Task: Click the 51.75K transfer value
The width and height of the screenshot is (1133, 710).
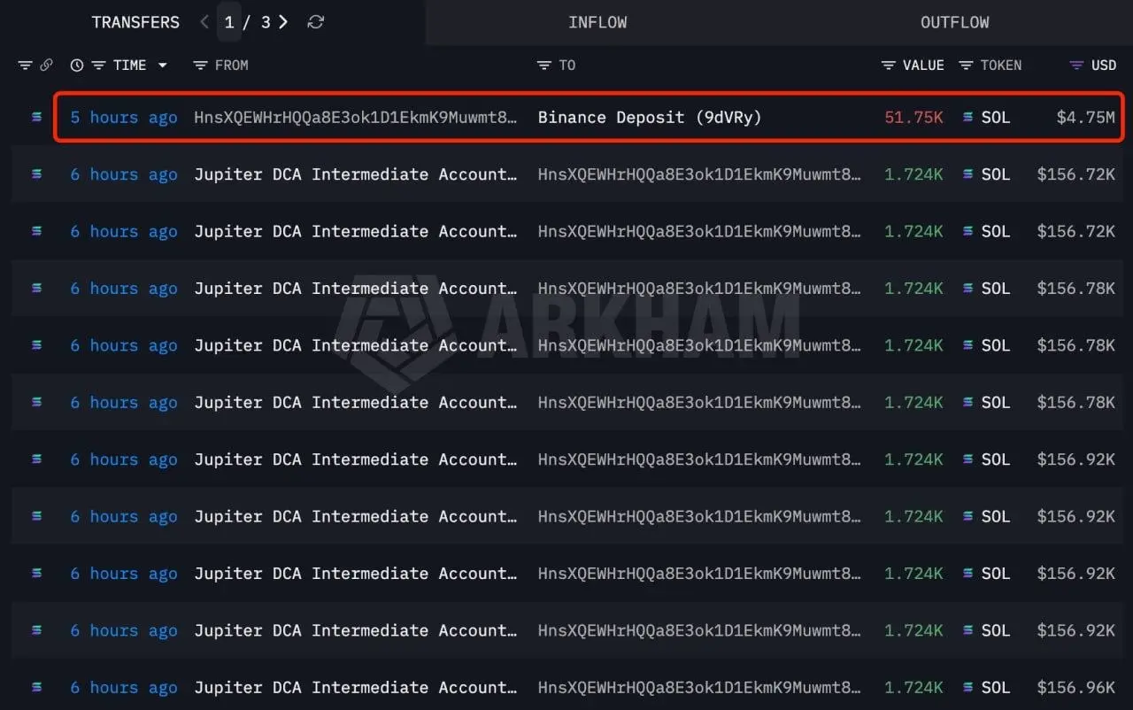Action: [x=913, y=117]
